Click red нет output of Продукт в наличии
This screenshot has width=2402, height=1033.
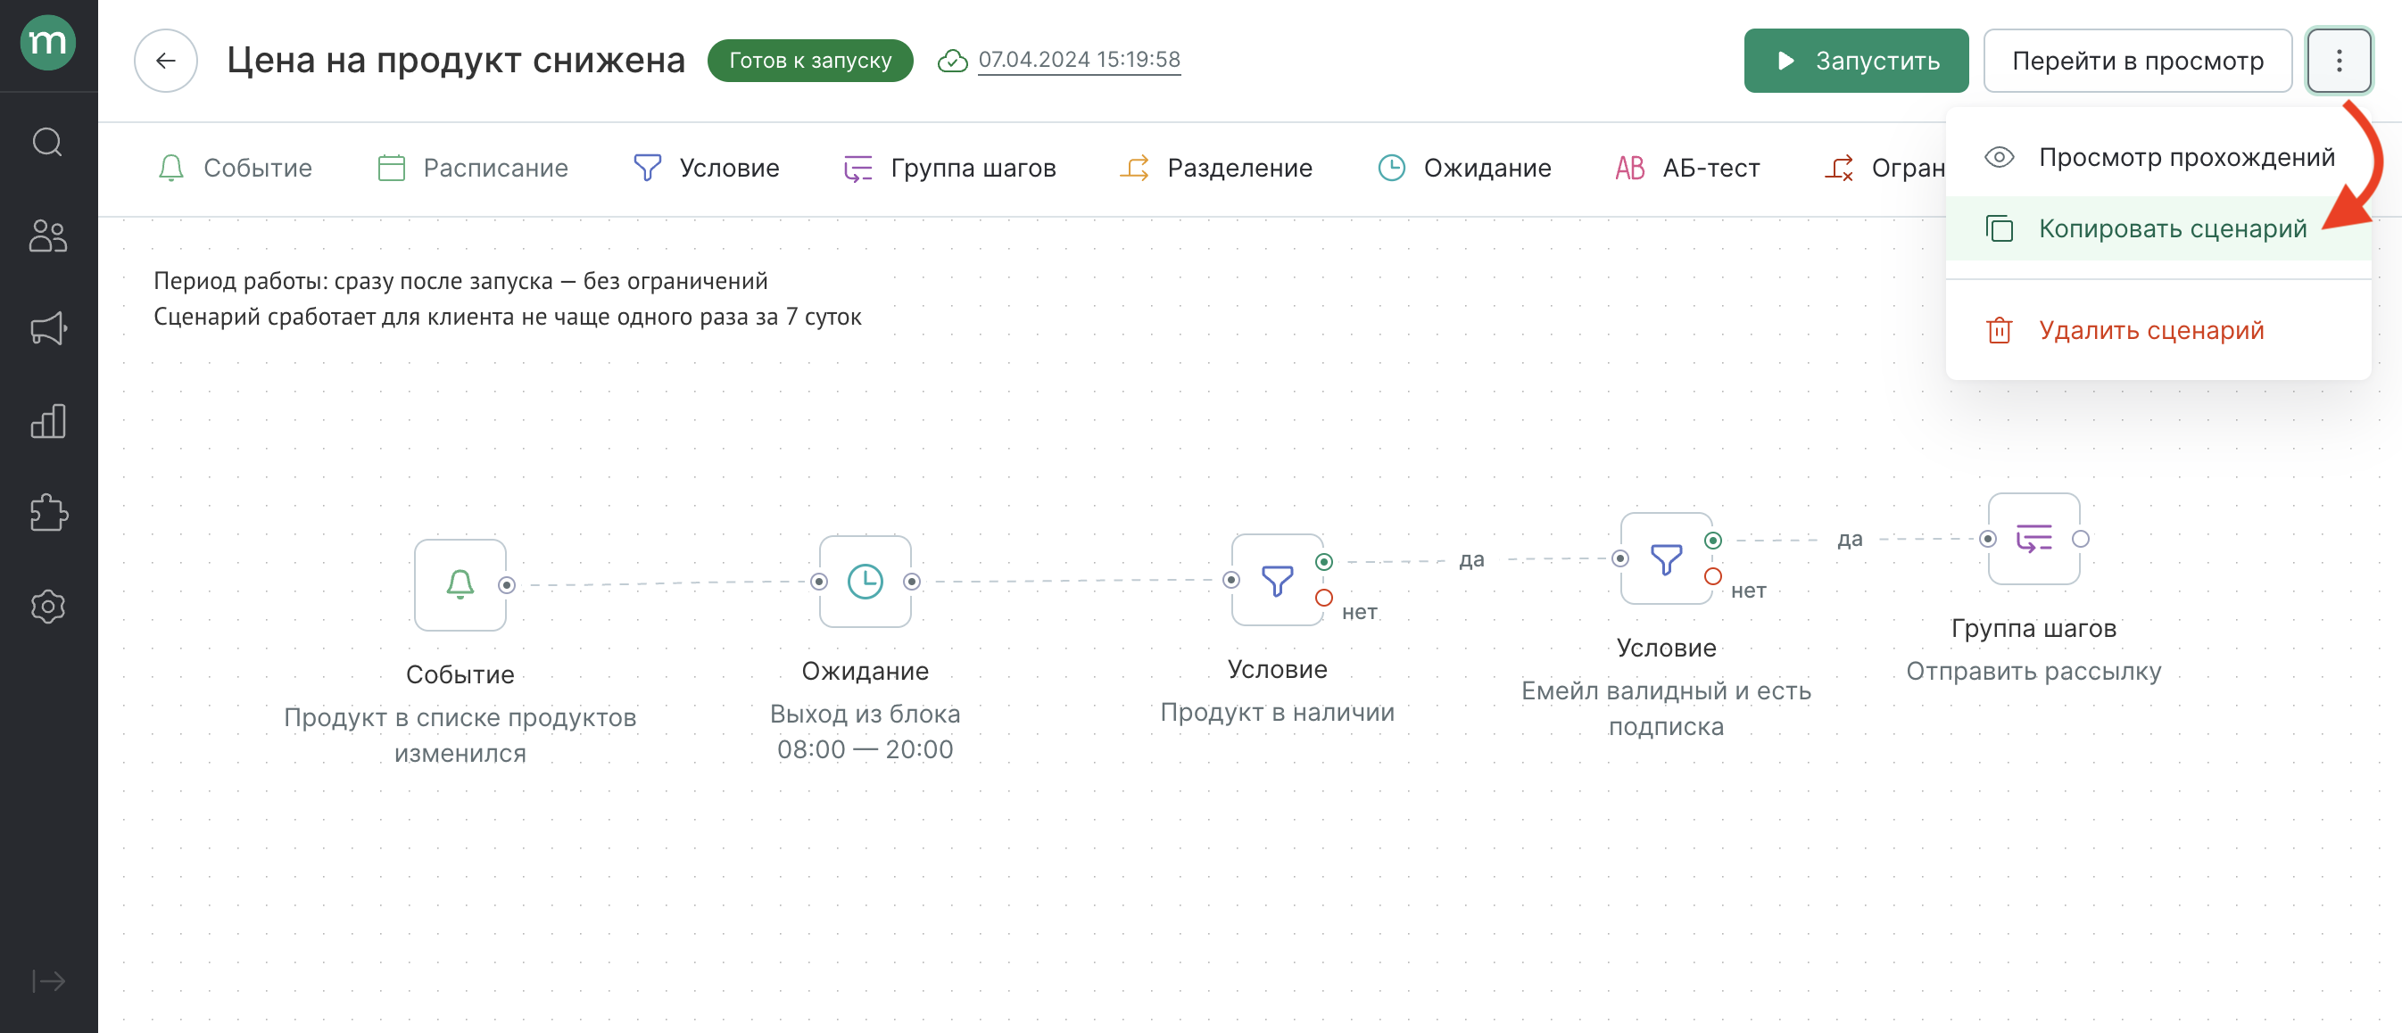click(1324, 598)
